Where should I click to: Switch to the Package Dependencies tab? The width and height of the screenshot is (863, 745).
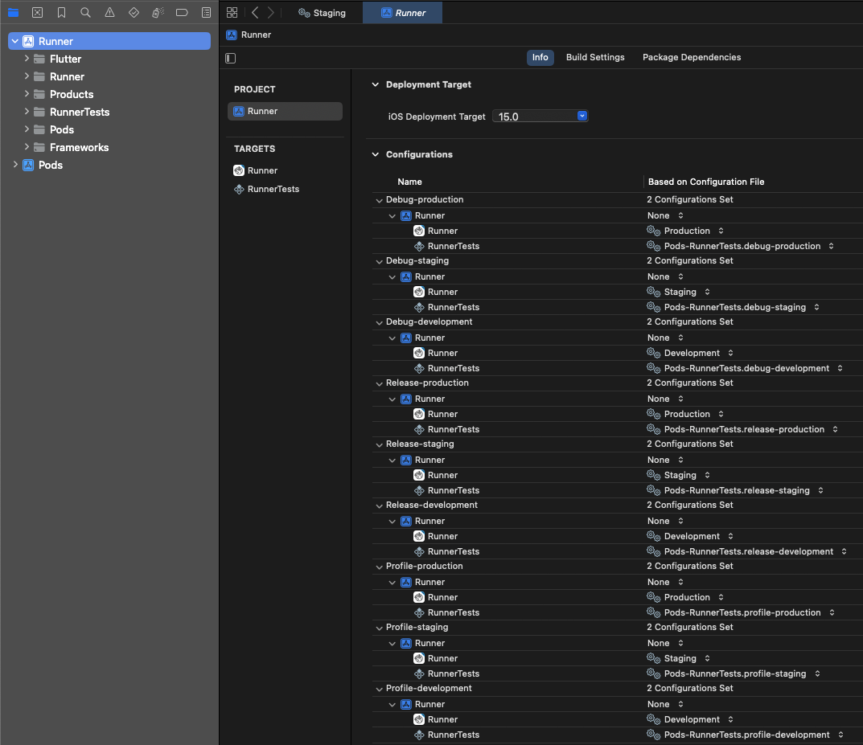tap(692, 57)
